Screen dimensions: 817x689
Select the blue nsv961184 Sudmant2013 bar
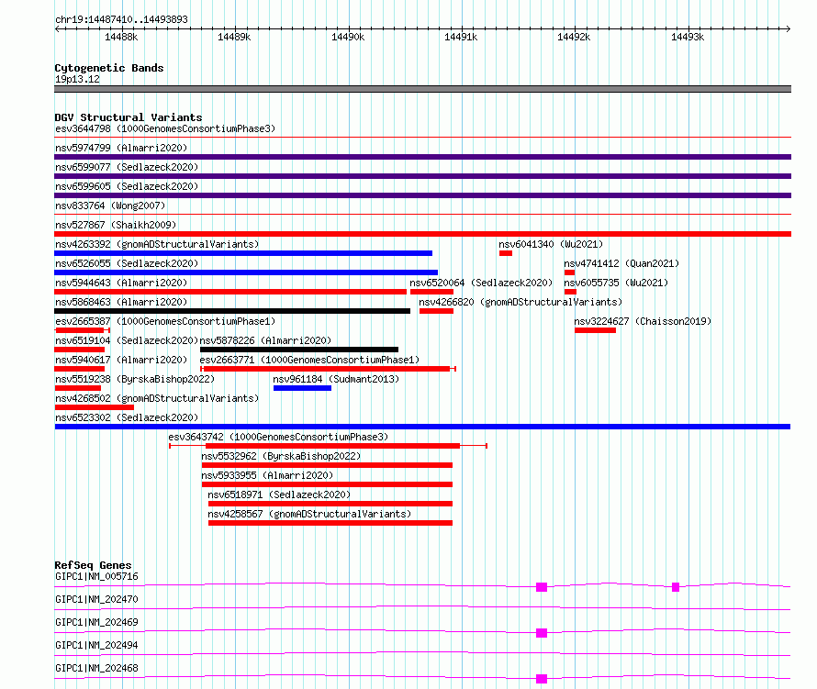click(x=302, y=388)
